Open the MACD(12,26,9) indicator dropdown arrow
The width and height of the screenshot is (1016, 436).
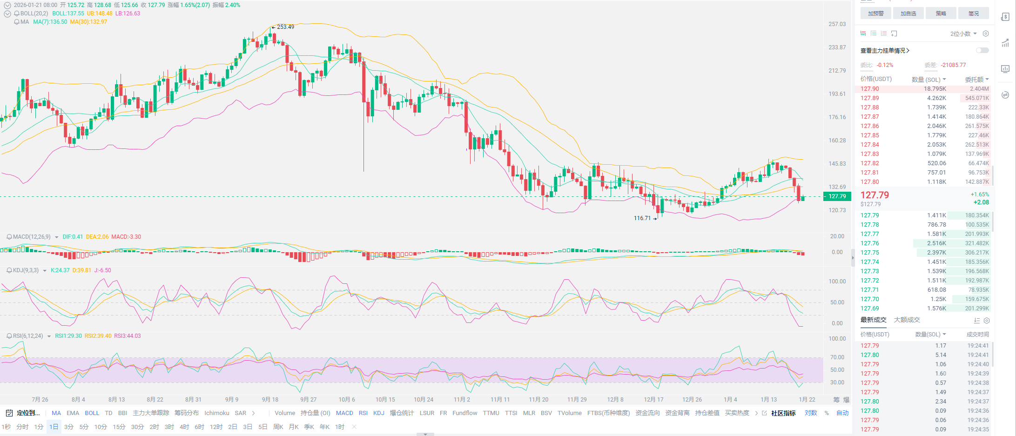[x=57, y=237]
